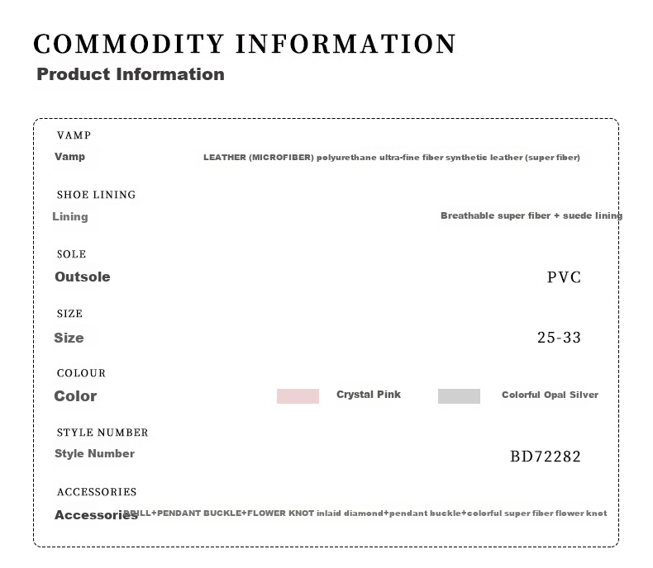Click the bold Size label
This screenshot has height=568, width=653.
coord(69,338)
